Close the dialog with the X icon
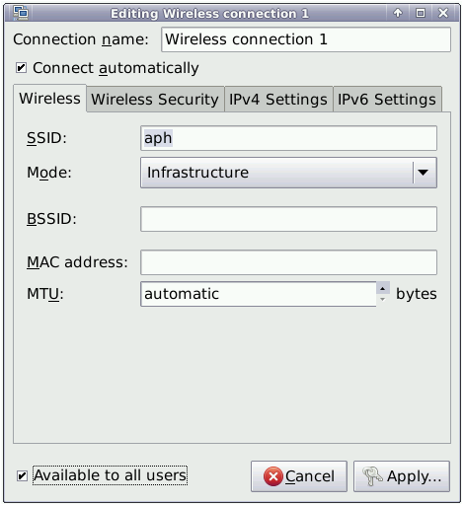Screen dimensions: 464x505 (x=443, y=13)
